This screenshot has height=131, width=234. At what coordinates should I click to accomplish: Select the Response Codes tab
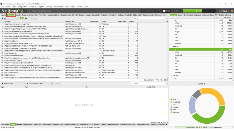(27, 15)
